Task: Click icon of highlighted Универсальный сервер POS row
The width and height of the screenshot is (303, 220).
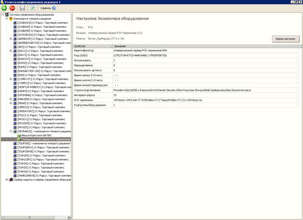Action: coord(19,139)
